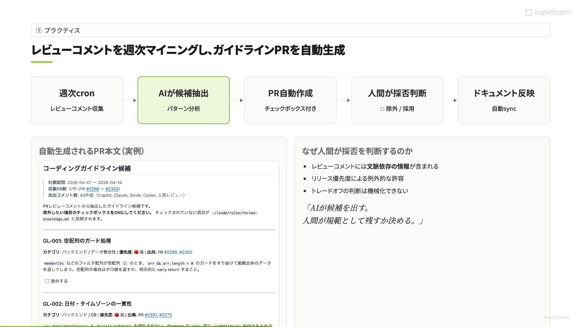Select the highlighted AIが候補抽出 step card
581x327 pixels.
pos(183,100)
